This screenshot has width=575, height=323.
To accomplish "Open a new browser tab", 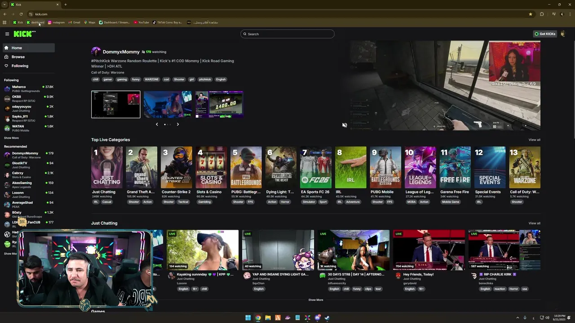I will click(x=66, y=4).
